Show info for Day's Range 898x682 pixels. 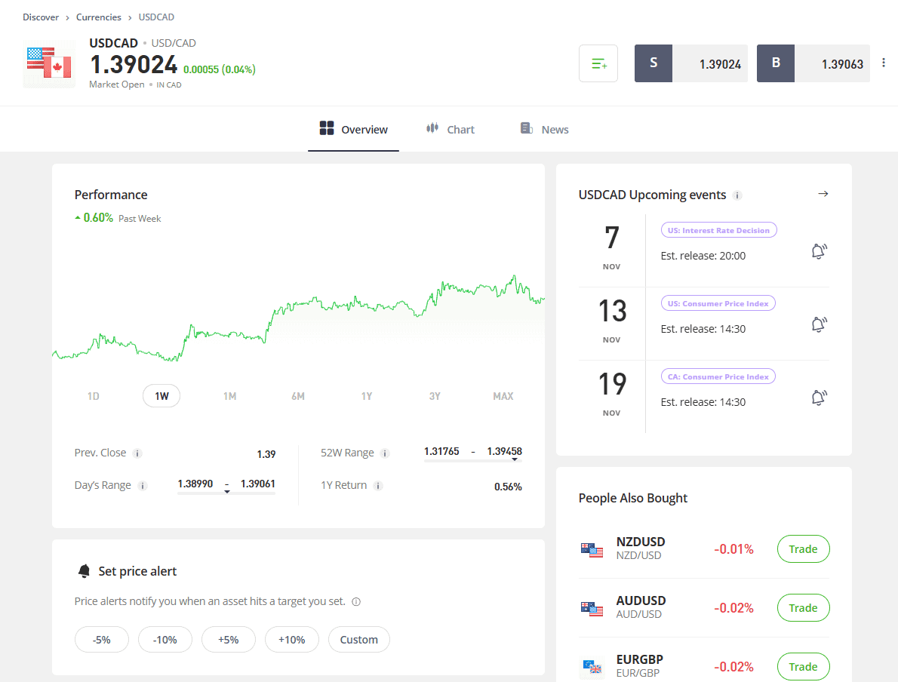click(x=143, y=486)
